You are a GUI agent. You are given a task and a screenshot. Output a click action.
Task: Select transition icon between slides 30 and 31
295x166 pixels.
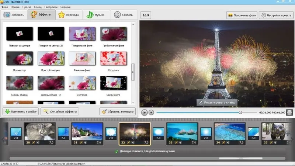[63, 134]
